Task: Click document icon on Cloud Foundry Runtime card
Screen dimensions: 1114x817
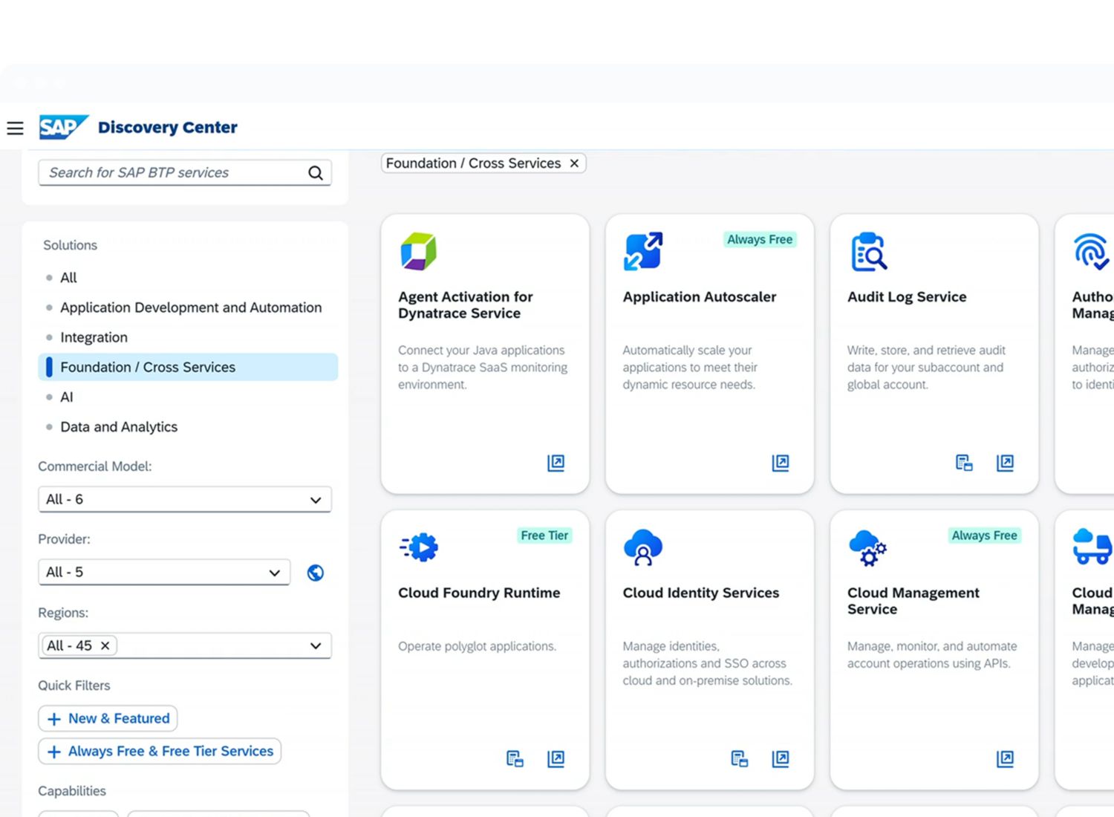Action: pyautogui.click(x=515, y=758)
